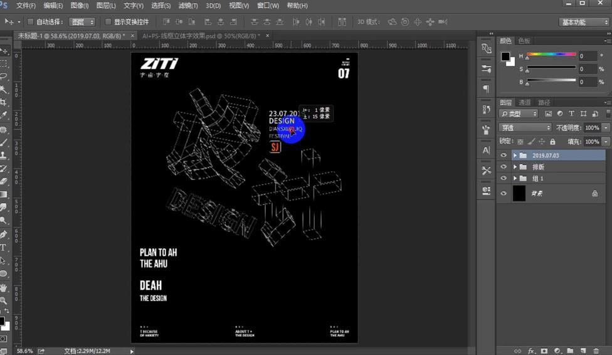Click the 不透明度 100% input field
The height and width of the screenshot is (355, 612).
pyautogui.click(x=593, y=128)
